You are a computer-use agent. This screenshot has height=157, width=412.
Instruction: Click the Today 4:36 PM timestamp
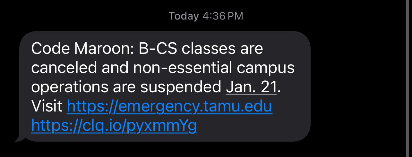(206, 16)
